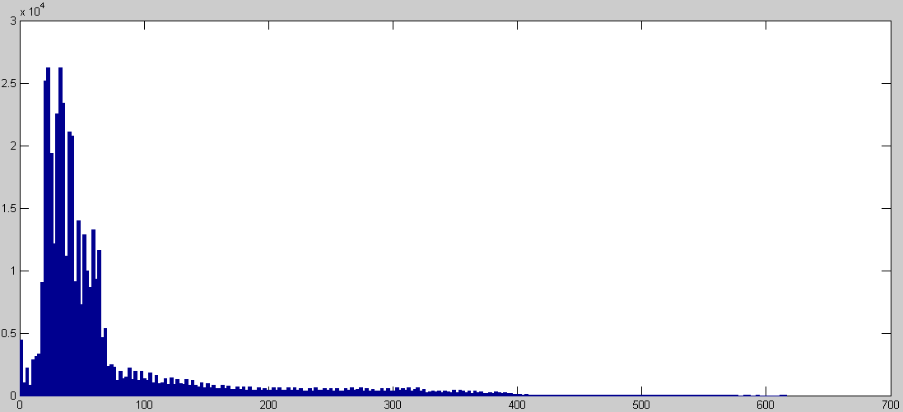
Task: Click the small isolated bar just past 600
Action: pyautogui.click(x=783, y=395)
